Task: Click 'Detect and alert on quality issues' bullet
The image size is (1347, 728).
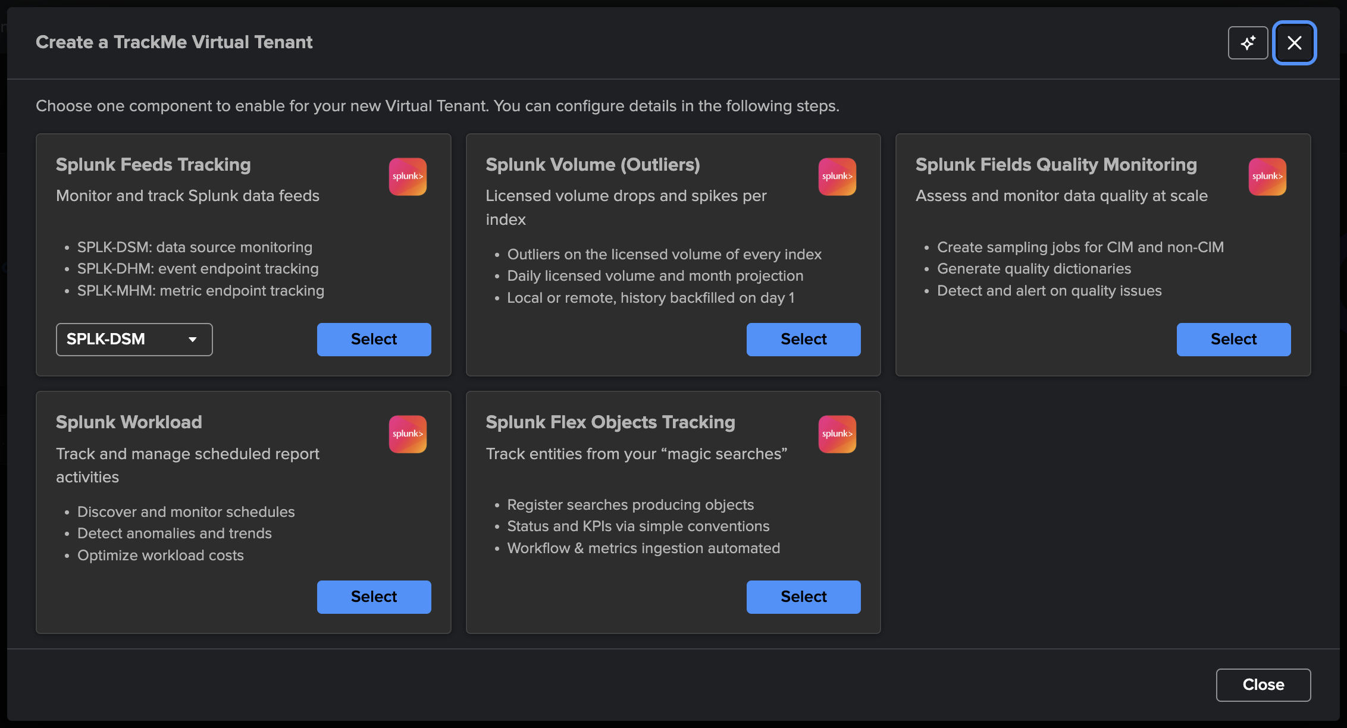Action: coord(1050,291)
